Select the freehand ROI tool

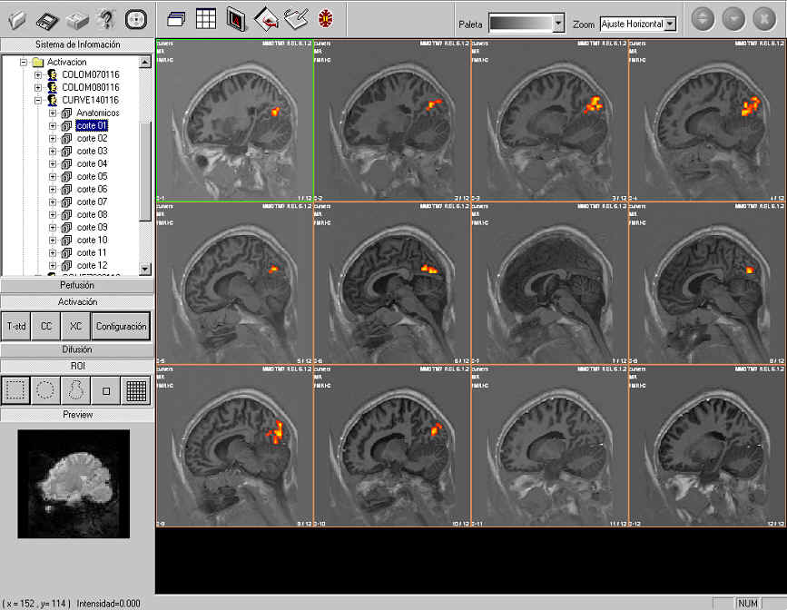pyautogui.click(x=75, y=390)
